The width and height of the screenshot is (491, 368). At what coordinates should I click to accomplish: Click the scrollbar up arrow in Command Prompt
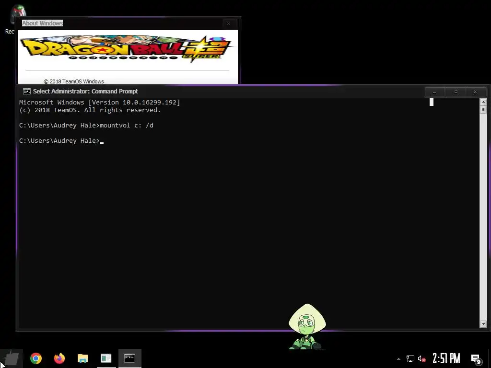tap(483, 102)
